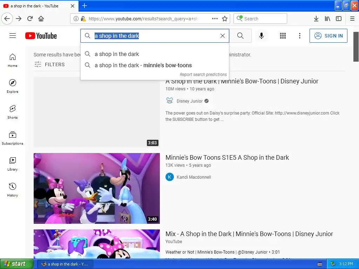The image size is (359, 269).
Task: Open a new browser tab
Action: pyautogui.click(x=84, y=6)
